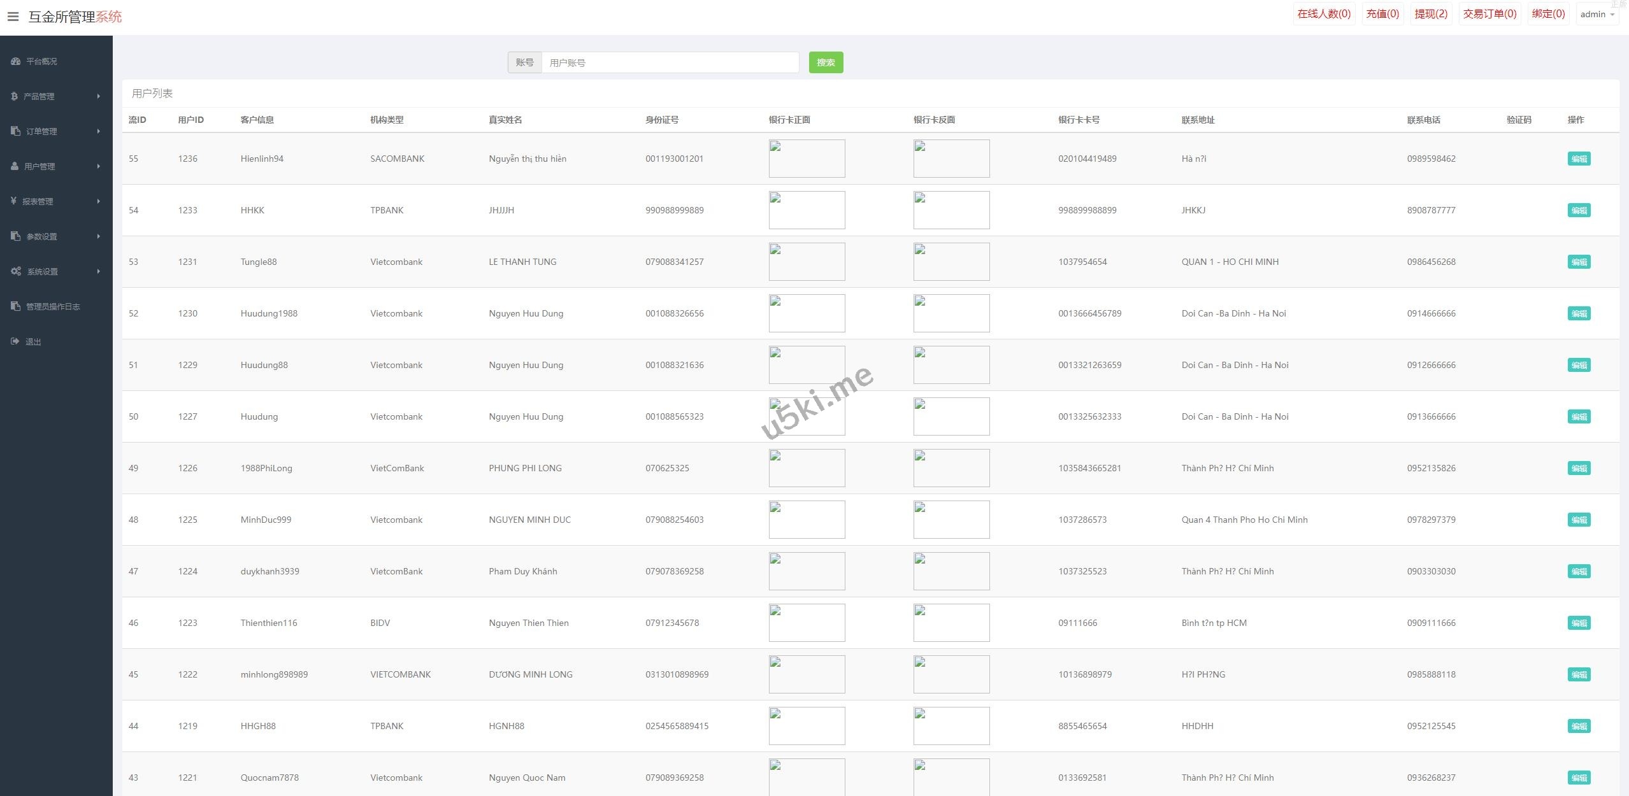Open 管理员操作日志 menu item
The height and width of the screenshot is (796, 1629).
(x=52, y=306)
